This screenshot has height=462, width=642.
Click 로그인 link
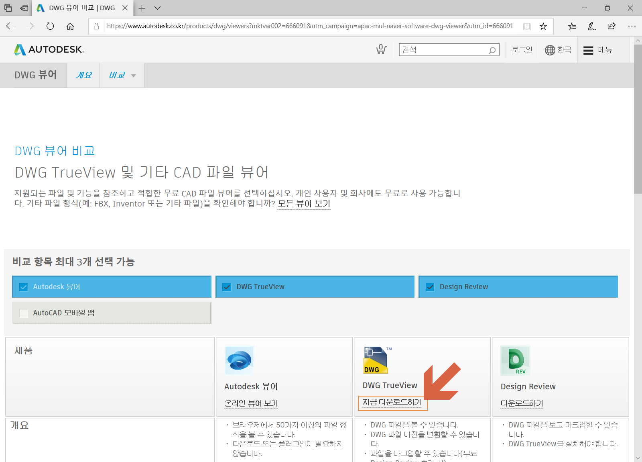click(x=522, y=50)
